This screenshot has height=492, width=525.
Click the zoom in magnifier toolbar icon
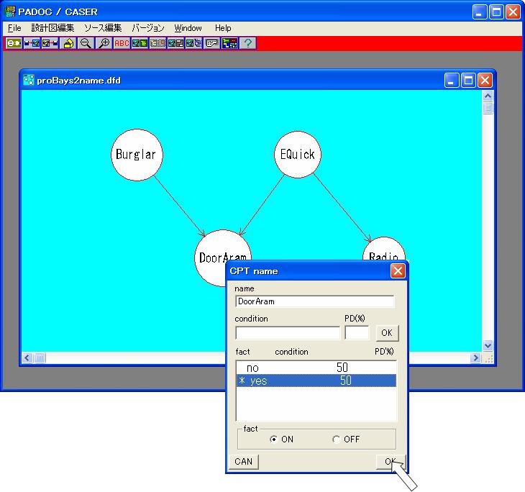(104, 43)
